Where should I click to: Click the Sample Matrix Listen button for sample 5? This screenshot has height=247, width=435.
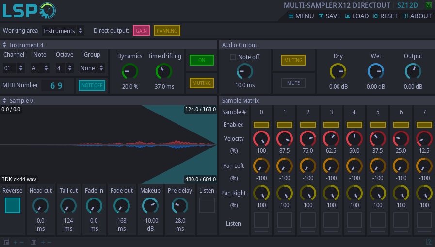click(x=378, y=220)
